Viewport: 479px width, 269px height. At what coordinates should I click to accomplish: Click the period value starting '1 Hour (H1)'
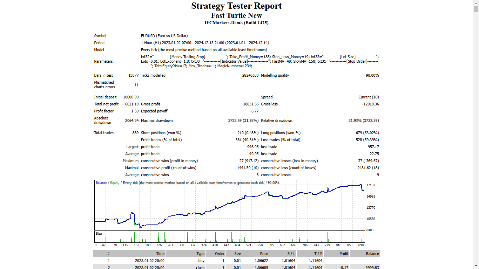coord(205,43)
